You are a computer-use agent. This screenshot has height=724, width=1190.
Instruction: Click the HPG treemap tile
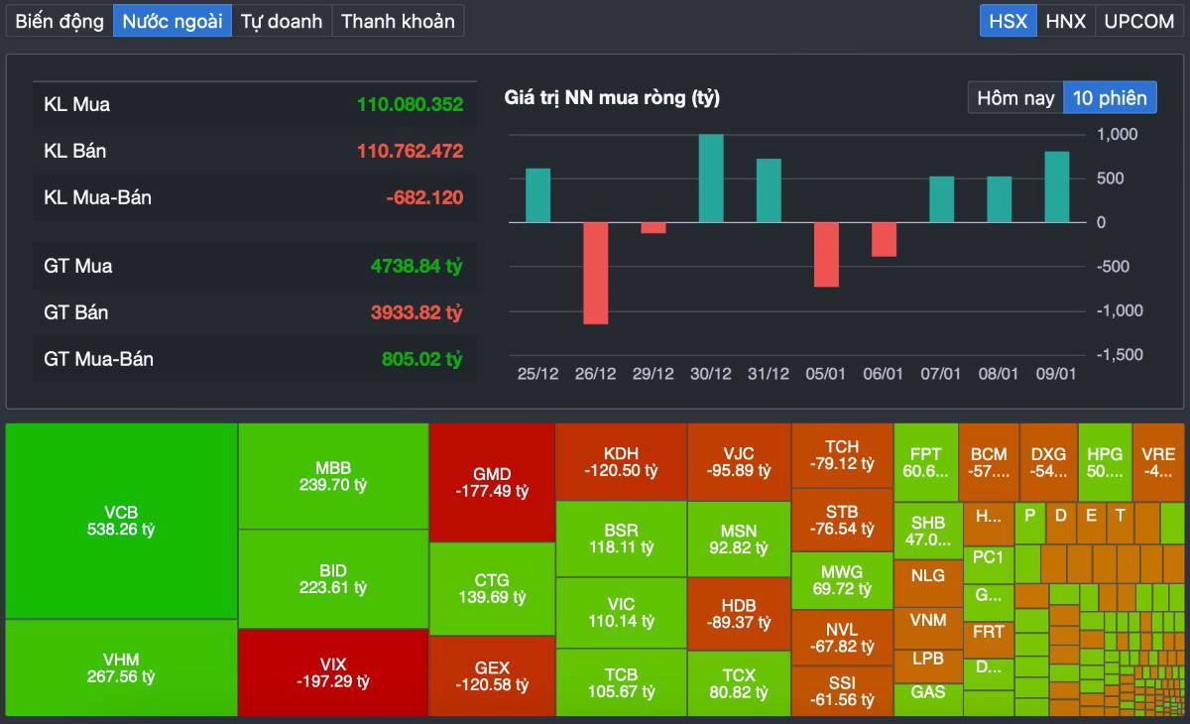(1105, 462)
